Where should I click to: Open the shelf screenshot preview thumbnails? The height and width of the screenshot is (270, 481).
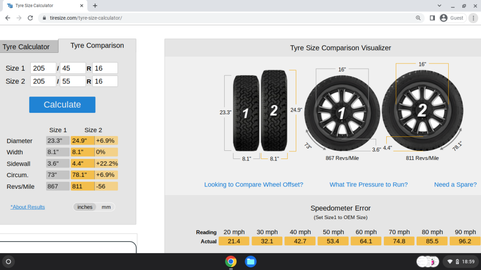428,261
